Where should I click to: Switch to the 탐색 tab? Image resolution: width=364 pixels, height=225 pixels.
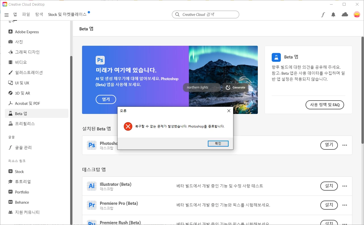point(39,14)
